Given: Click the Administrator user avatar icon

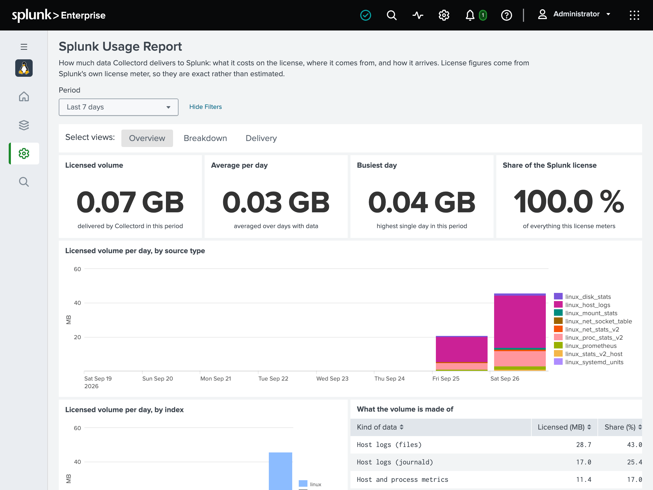Looking at the screenshot, I should point(542,14).
